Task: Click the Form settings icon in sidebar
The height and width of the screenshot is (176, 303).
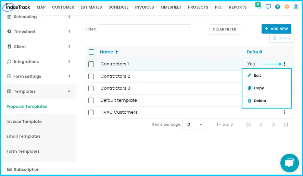Action: tap(9, 76)
